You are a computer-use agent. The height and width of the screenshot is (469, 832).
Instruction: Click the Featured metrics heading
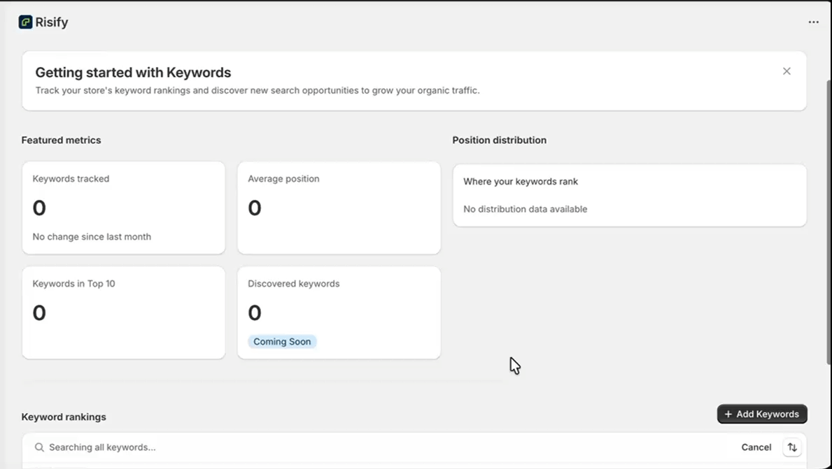[61, 140]
